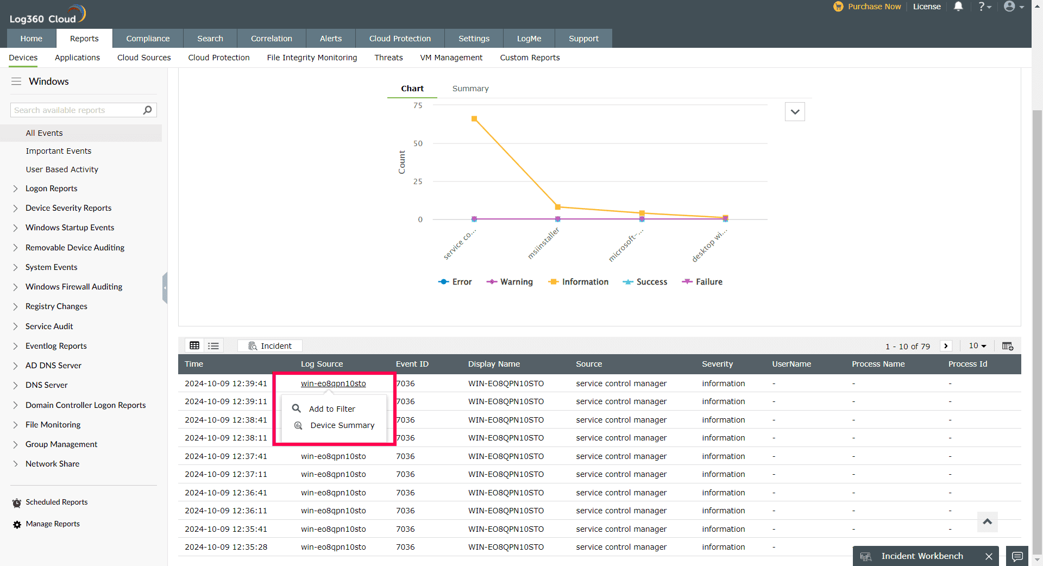
Task: Click the Incident button
Action: tap(270, 346)
